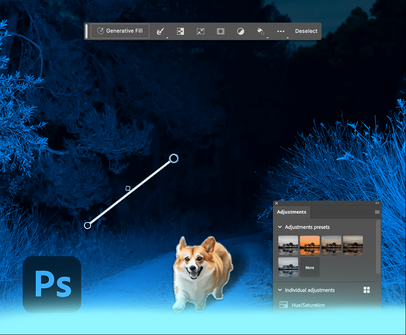Apply the preset thumbnail beside More
Viewport: 406px width, 335px height.
pos(288,267)
